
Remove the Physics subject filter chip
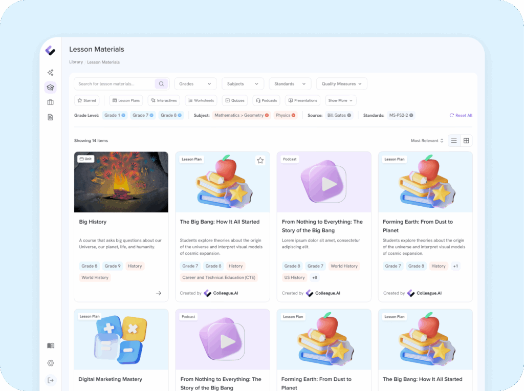point(294,116)
